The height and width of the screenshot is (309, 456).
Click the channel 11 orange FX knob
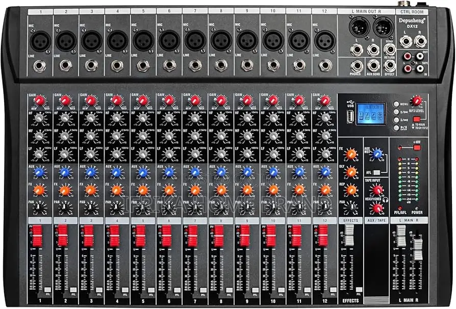click(x=299, y=190)
